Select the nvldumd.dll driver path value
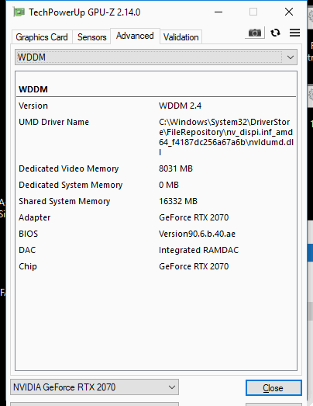 [x=226, y=137]
